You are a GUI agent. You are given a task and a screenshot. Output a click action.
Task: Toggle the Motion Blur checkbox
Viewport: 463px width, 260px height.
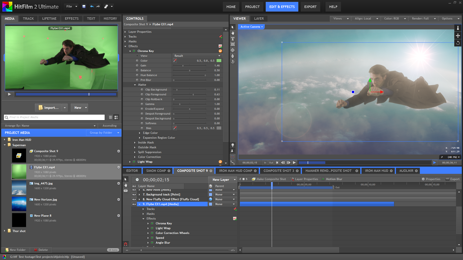click(x=323, y=179)
